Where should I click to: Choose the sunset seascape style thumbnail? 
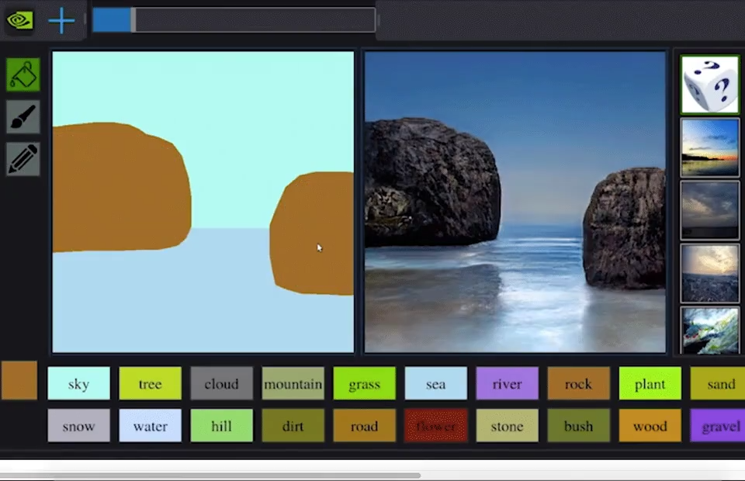point(710,148)
